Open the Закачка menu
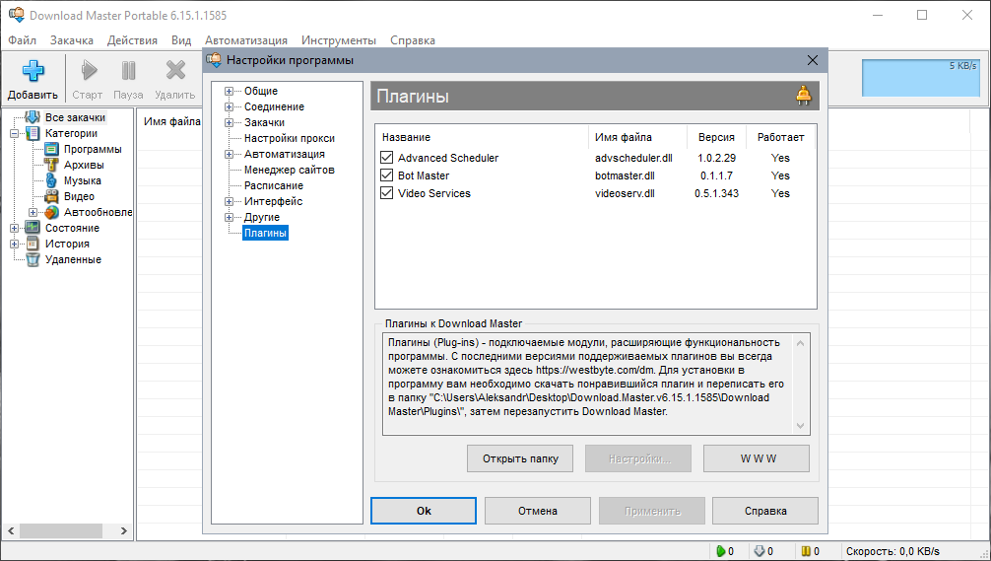 pyautogui.click(x=71, y=39)
